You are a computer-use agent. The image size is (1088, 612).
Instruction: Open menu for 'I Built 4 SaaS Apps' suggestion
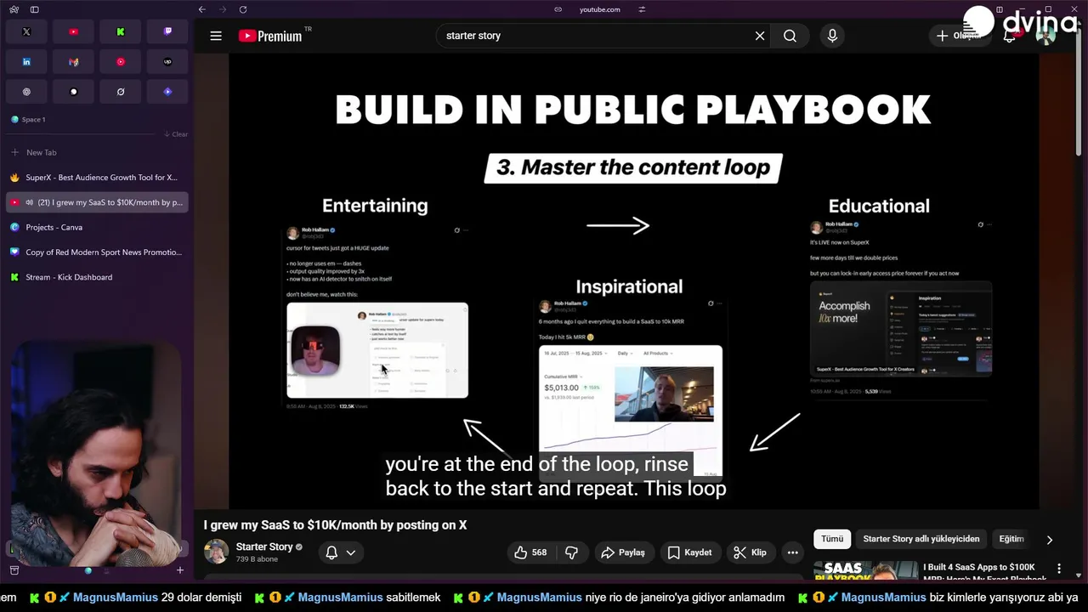click(1059, 568)
